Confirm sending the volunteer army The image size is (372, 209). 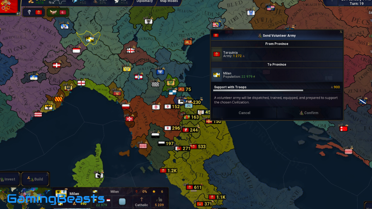pyautogui.click(x=309, y=113)
